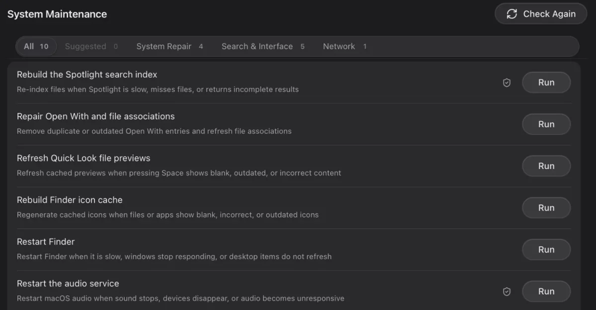This screenshot has height=310, width=596.
Task: Run Repair Open With and file associations
Action: click(546, 124)
